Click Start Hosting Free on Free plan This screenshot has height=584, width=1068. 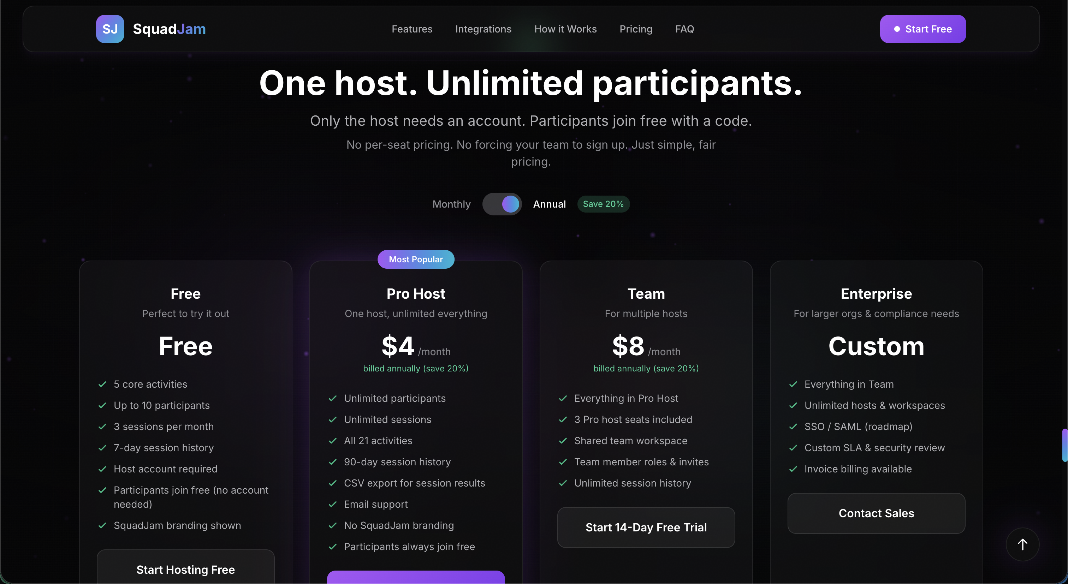pyautogui.click(x=185, y=570)
